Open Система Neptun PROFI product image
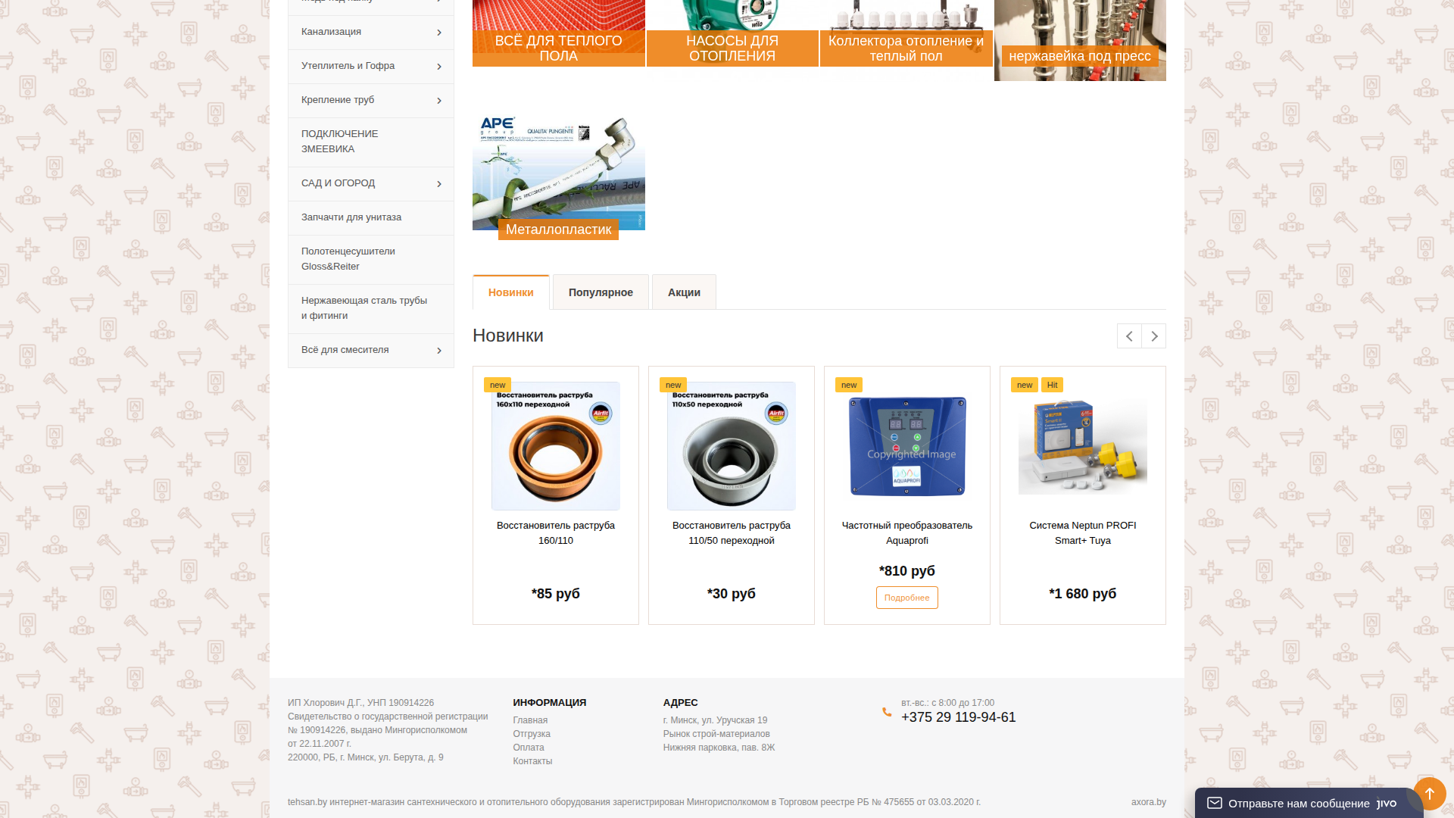Screen dimensions: 1454x818 click(1083, 446)
